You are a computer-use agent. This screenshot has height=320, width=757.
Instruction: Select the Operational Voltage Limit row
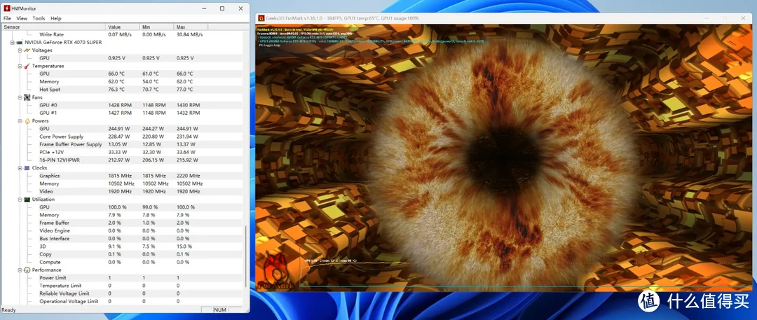[x=123, y=301]
